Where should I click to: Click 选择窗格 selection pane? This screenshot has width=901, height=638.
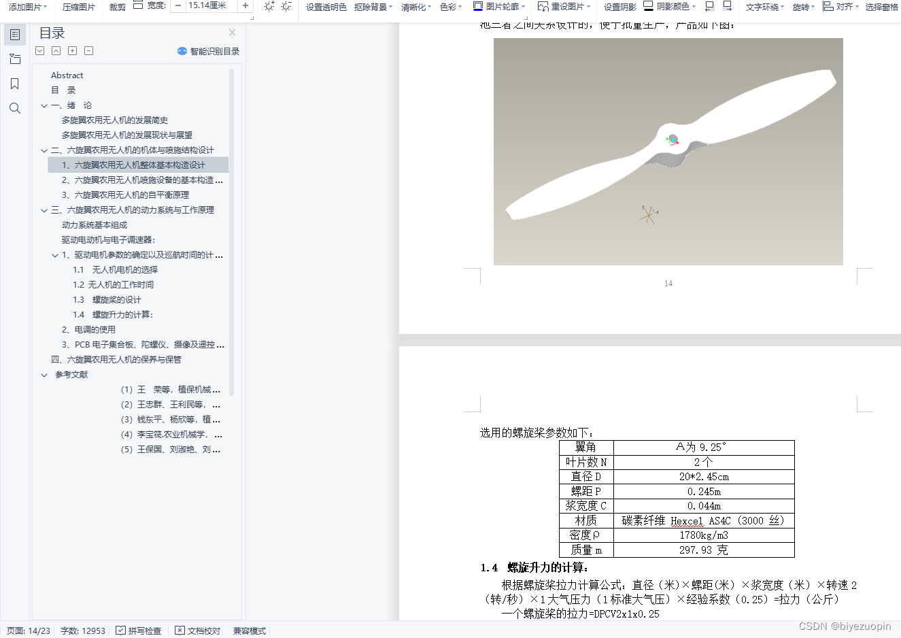click(x=882, y=7)
